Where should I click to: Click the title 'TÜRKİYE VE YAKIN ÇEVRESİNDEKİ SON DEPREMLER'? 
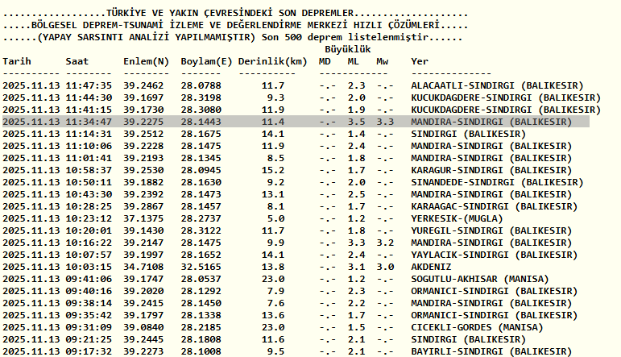pyautogui.click(x=230, y=14)
